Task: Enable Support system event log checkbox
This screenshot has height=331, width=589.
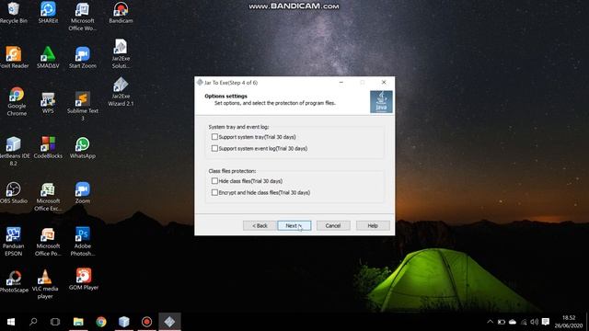Action: pos(214,149)
